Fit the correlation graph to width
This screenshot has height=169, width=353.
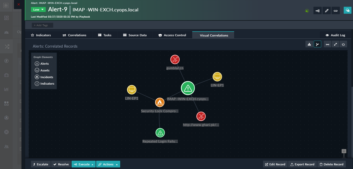pos(327,44)
